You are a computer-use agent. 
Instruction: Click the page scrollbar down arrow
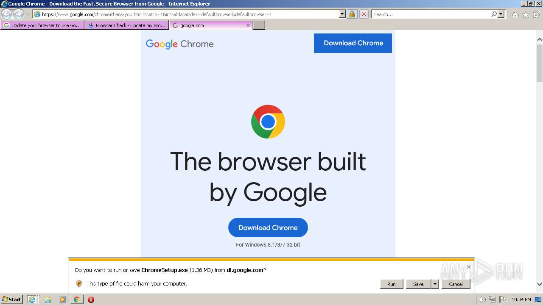point(540,284)
